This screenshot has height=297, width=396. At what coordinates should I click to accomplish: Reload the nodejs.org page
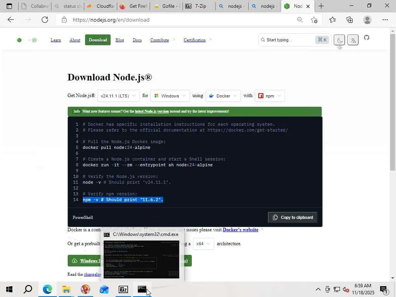pyautogui.click(x=45, y=20)
